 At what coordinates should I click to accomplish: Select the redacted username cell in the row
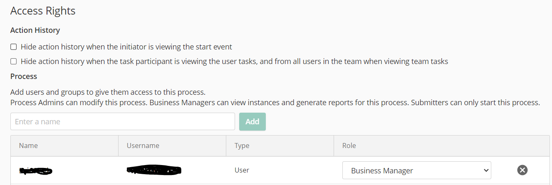coord(154,170)
